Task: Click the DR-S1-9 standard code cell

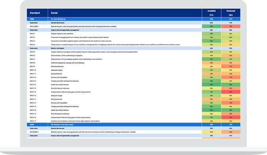Action: (x=32, y=67)
